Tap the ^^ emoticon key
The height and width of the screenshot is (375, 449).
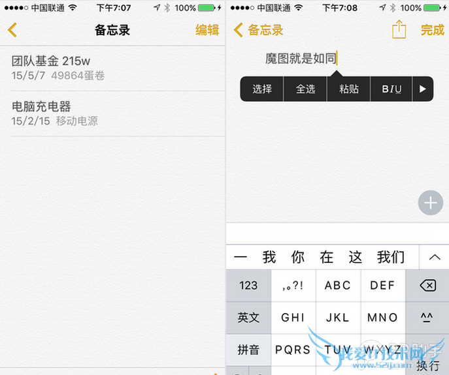point(427,318)
